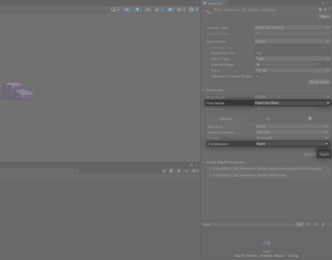Lock the Inspector panel with padlock icon
Image resolution: width=332 pixels, height=260 pixels.
click(323, 3)
